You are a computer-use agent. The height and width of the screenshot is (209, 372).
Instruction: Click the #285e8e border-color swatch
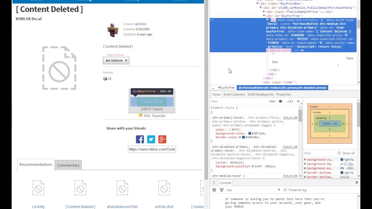pyautogui.click(x=244, y=137)
